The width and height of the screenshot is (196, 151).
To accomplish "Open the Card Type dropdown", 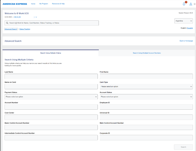I will pos(146,86).
